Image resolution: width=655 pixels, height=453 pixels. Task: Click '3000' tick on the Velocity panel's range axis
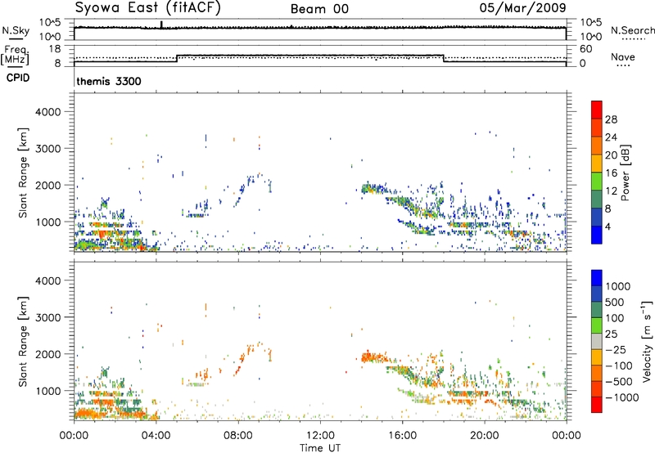pyautogui.click(x=47, y=317)
